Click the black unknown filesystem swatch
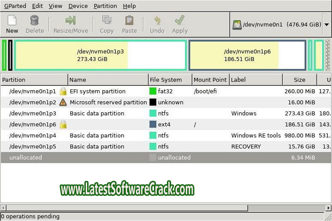This screenshot has width=332, height=221. 153,102
